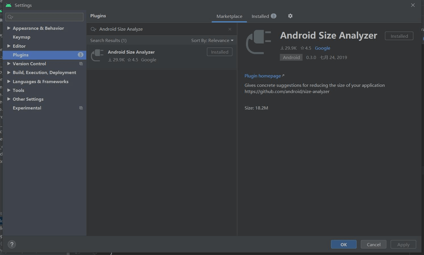Open the Sort By Relevance dropdown
Image resolution: width=424 pixels, height=255 pixels.
212,41
